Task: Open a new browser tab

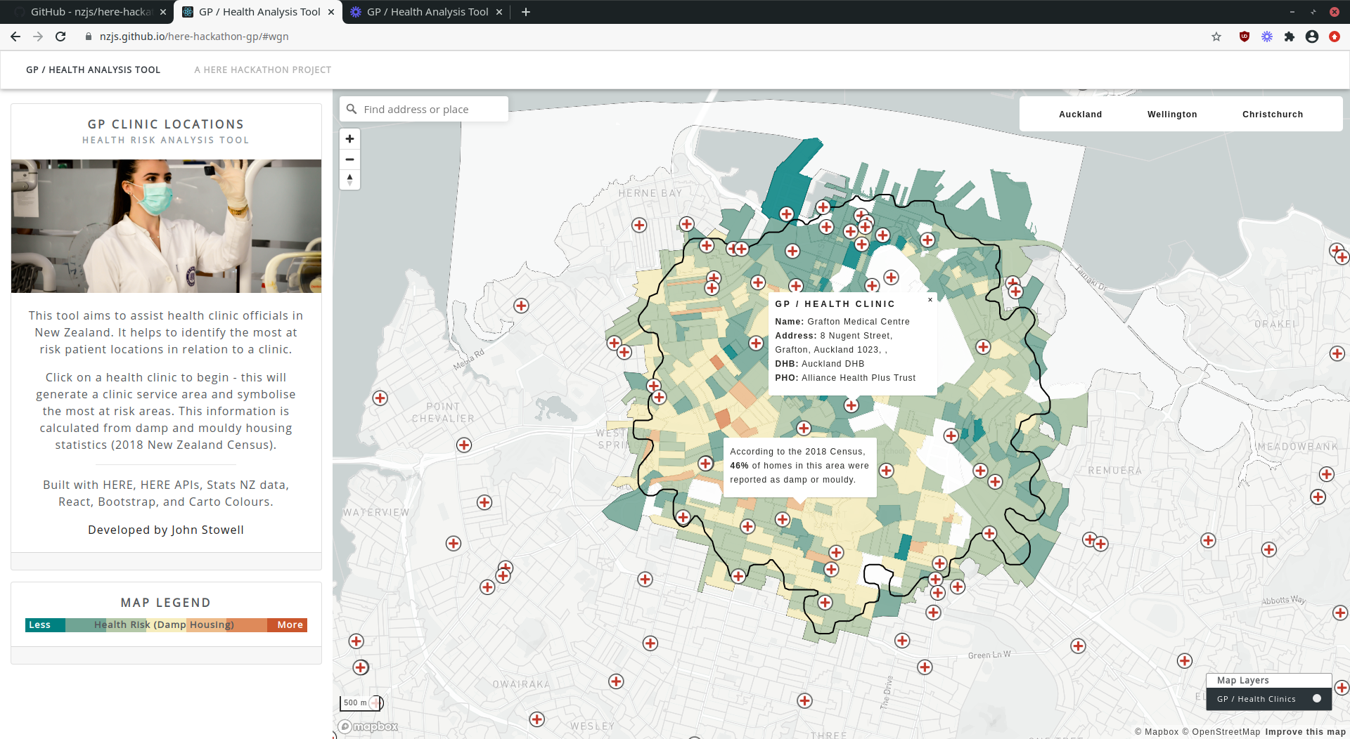Action: tap(526, 12)
